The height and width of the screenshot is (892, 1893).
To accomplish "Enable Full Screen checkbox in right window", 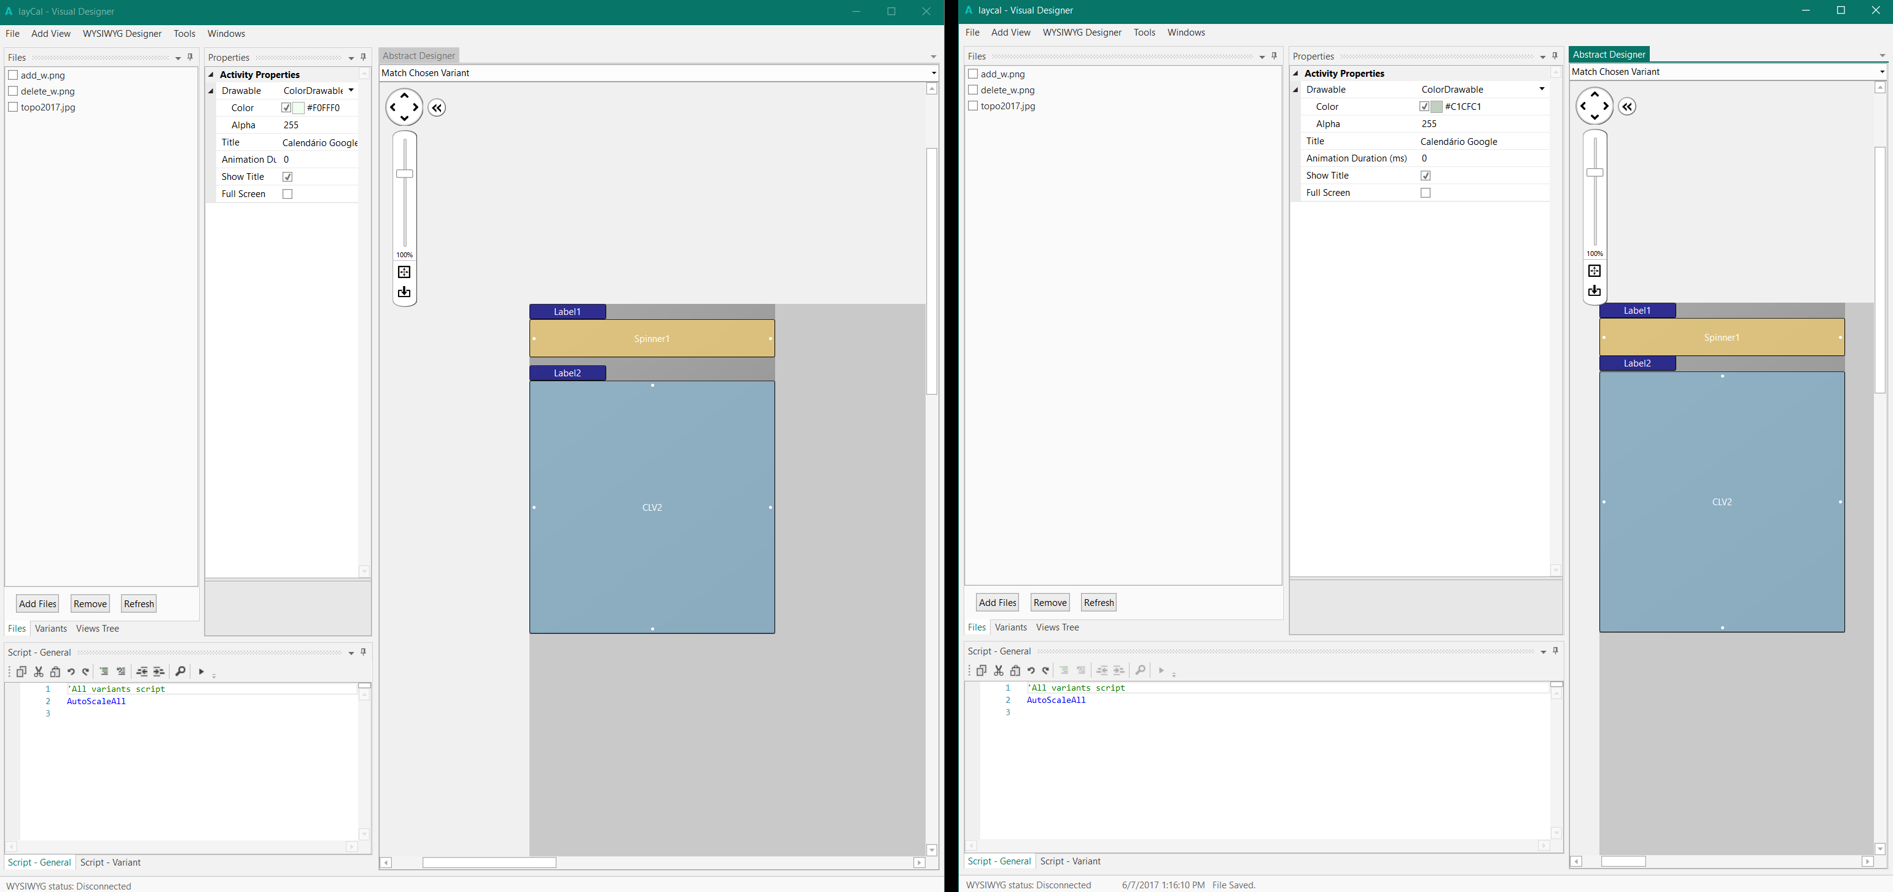I will coord(1425,193).
